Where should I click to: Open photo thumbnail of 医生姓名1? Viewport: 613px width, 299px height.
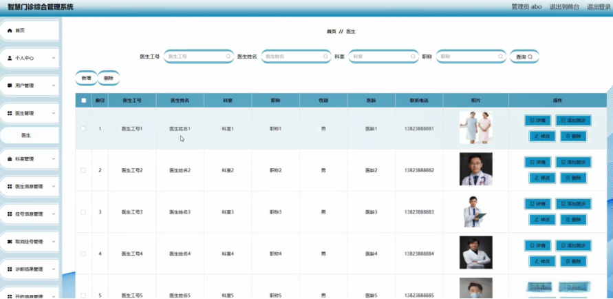(x=476, y=127)
